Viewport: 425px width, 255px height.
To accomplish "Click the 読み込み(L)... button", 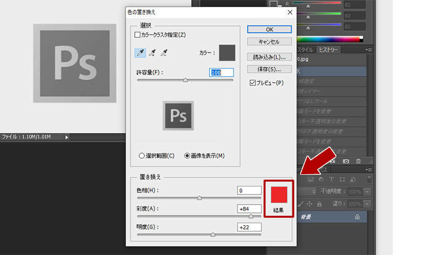I will click(269, 57).
